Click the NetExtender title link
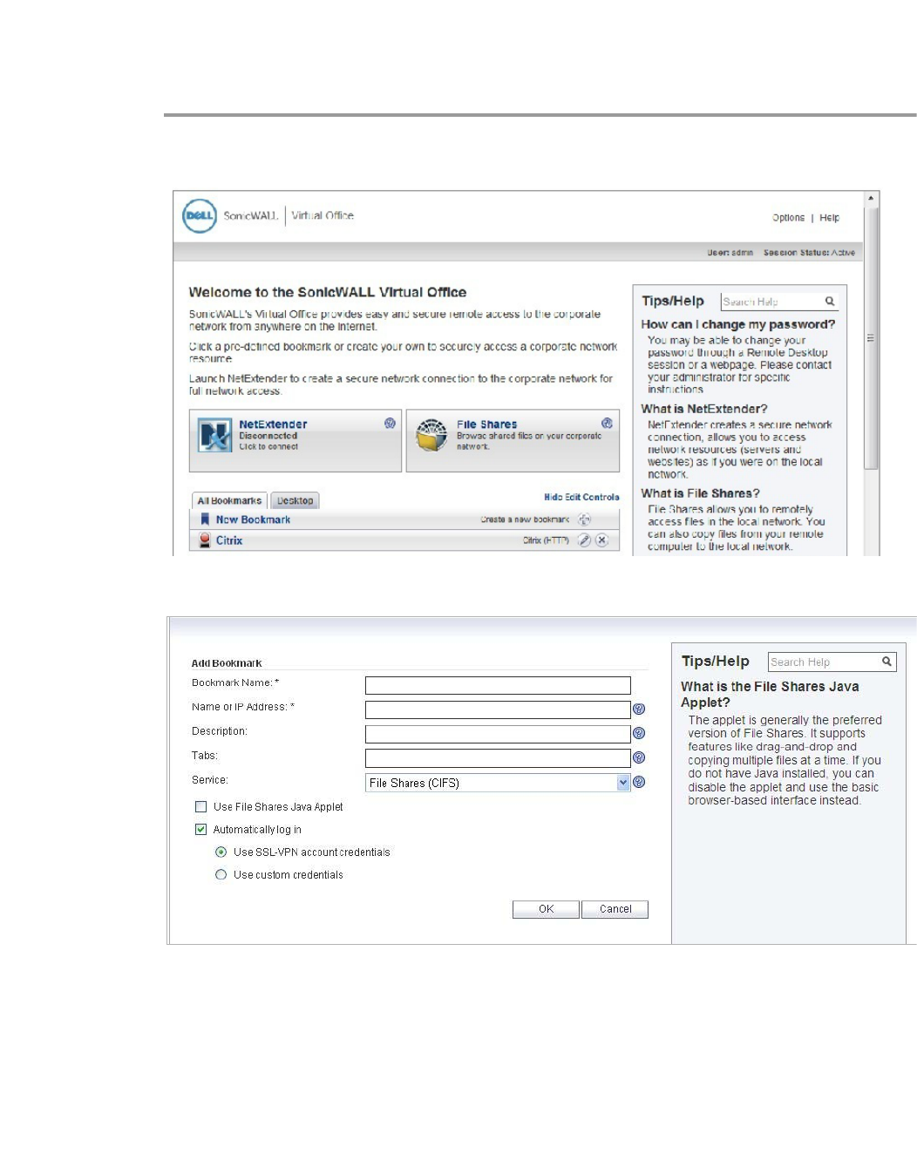Screen dimensions: 917x1161 (x=273, y=424)
